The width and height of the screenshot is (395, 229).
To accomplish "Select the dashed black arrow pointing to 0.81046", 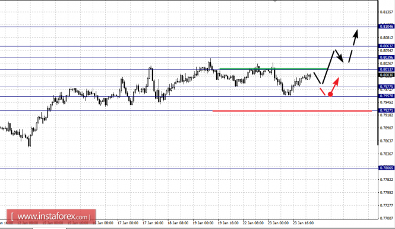I will tap(353, 46).
